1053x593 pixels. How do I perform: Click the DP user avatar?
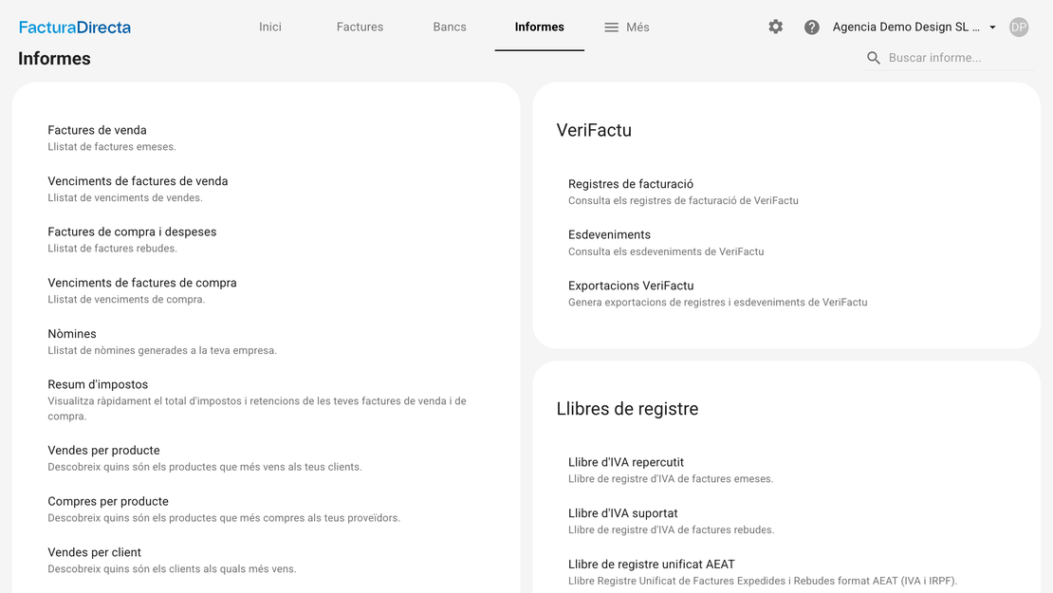(1019, 28)
